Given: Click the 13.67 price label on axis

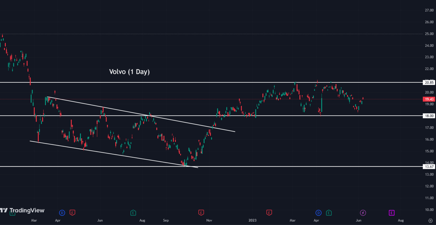Looking at the screenshot, I should [x=429, y=167].
